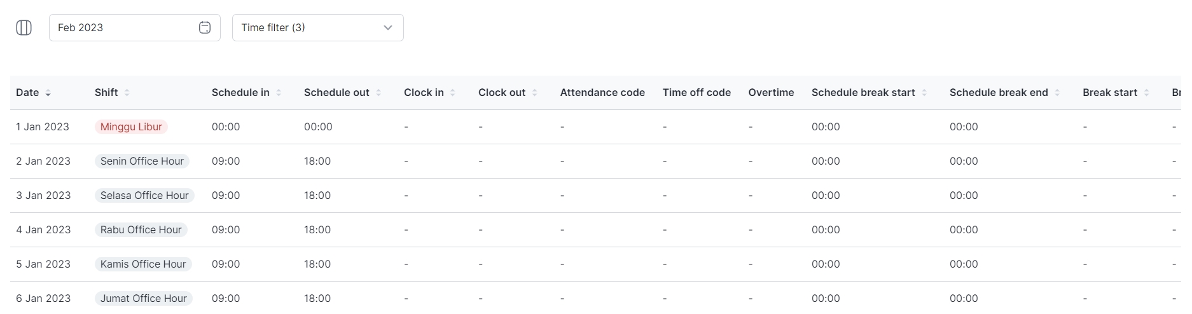Image resolution: width=1192 pixels, height=314 pixels.
Task: Sort by Schedule break end arrows
Action: (1057, 93)
